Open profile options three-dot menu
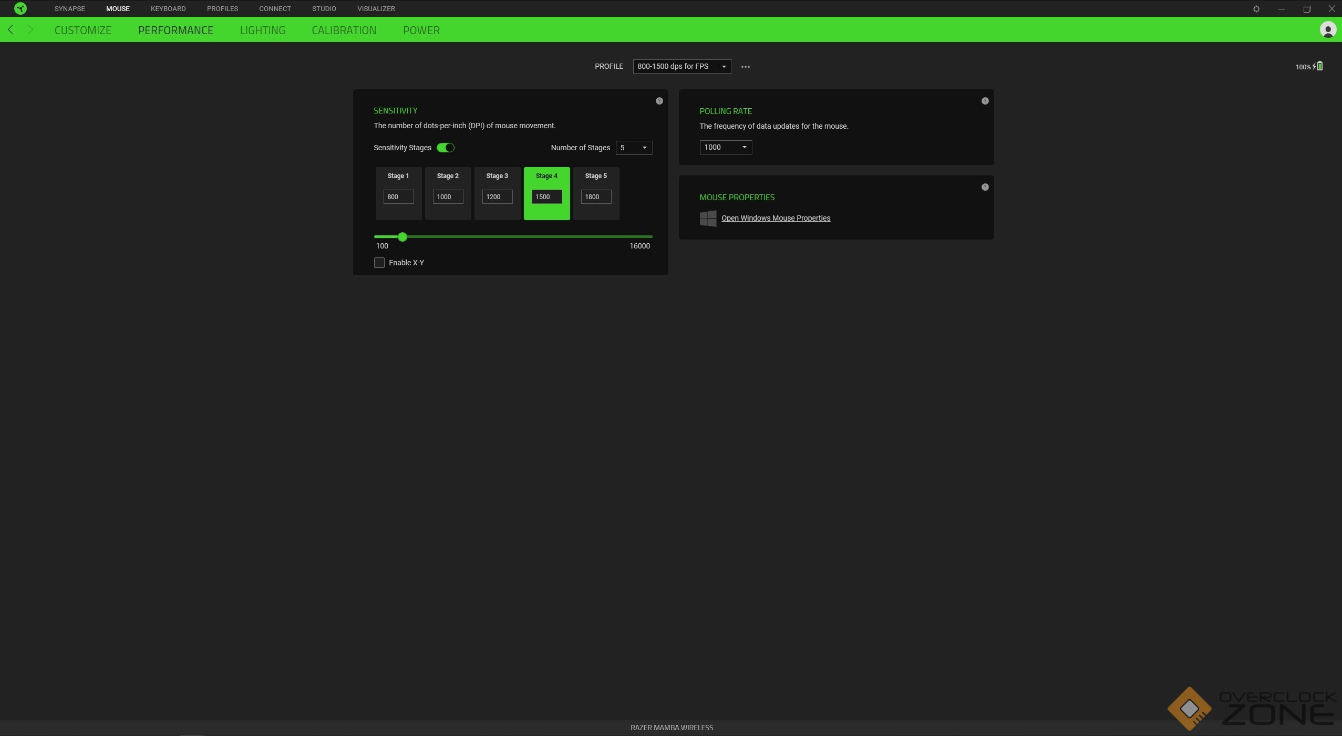This screenshot has width=1342, height=736. pos(745,67)
